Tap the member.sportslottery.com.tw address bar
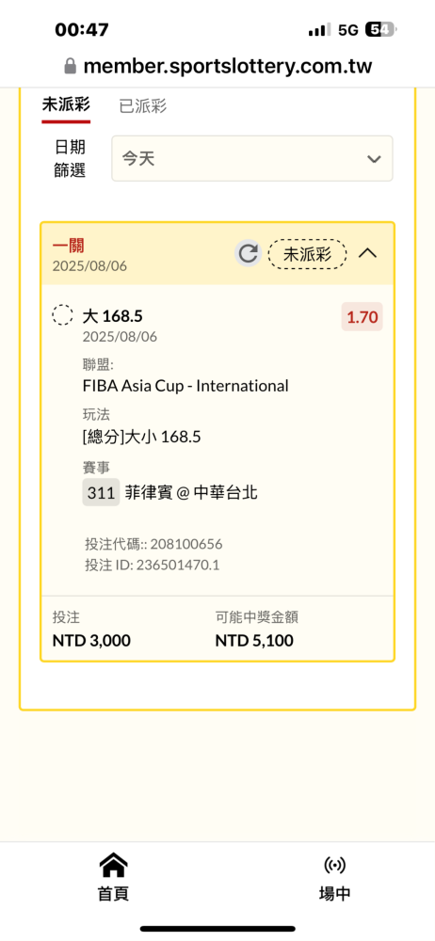Screen dimensions: 435x941 click(217, 66)
